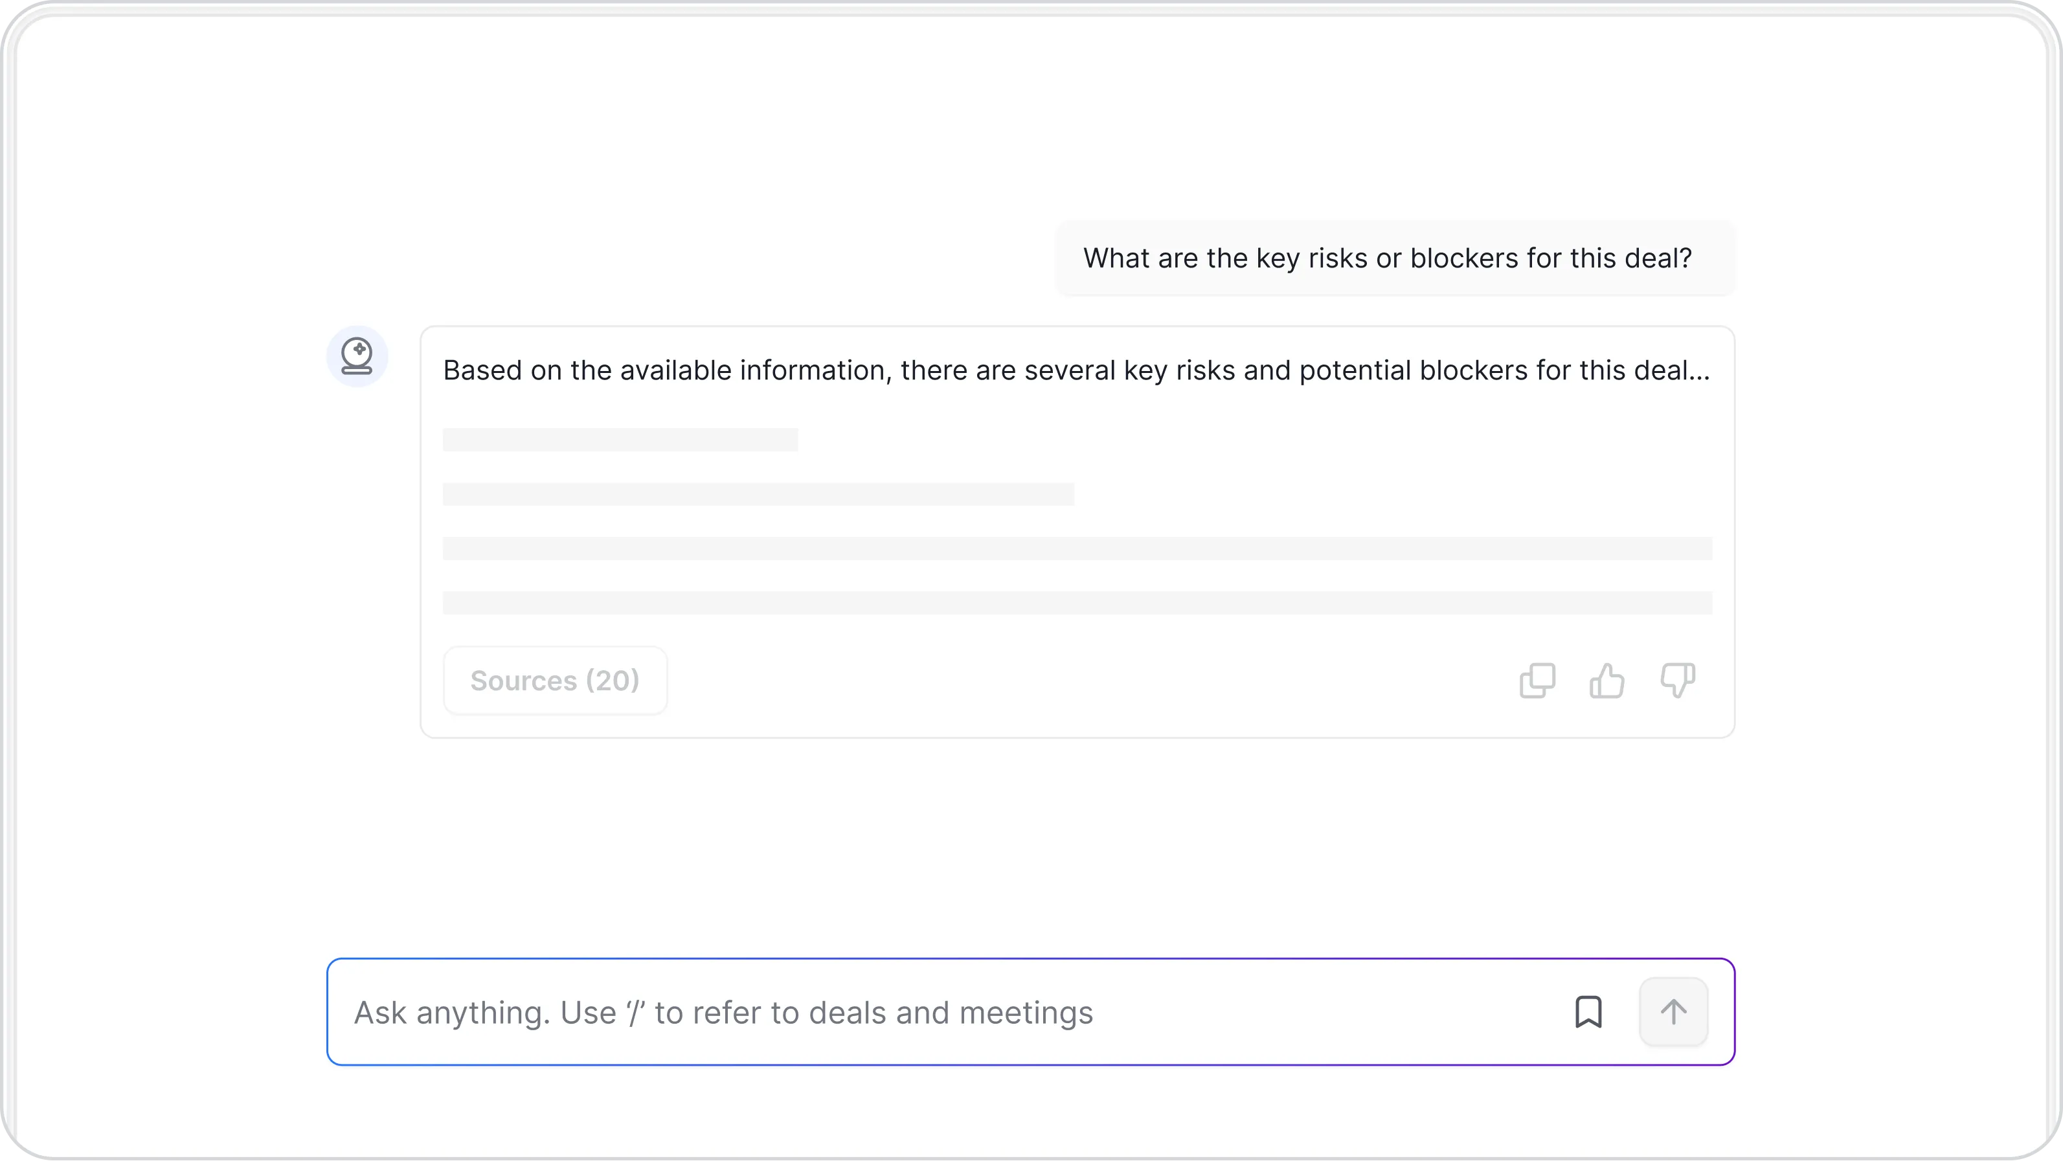
Task: Click the shortest loading placeholder bar
Action: 620,440
